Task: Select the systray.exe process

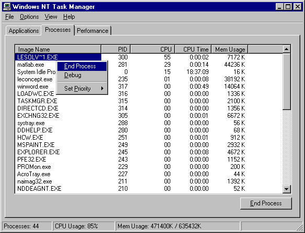Action: point(149,123)
